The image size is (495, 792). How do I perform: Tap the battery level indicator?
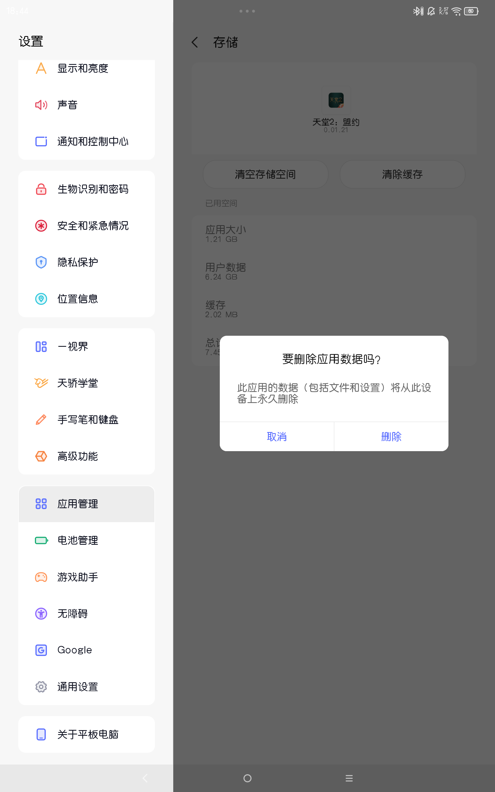coord(471,11)
